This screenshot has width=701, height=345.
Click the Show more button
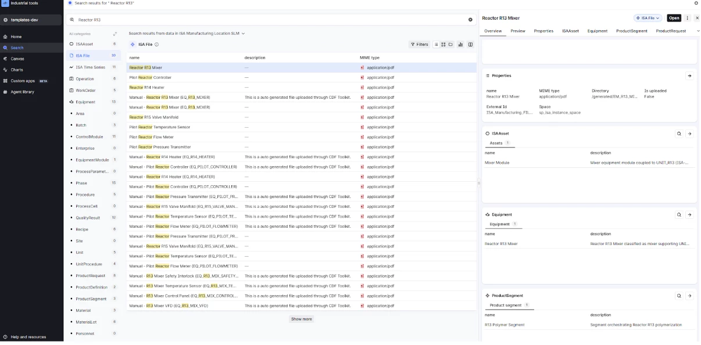(x=301, y=319)
